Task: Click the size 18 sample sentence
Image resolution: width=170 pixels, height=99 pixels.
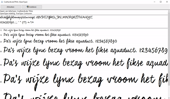Action: (x=46, y=35)
